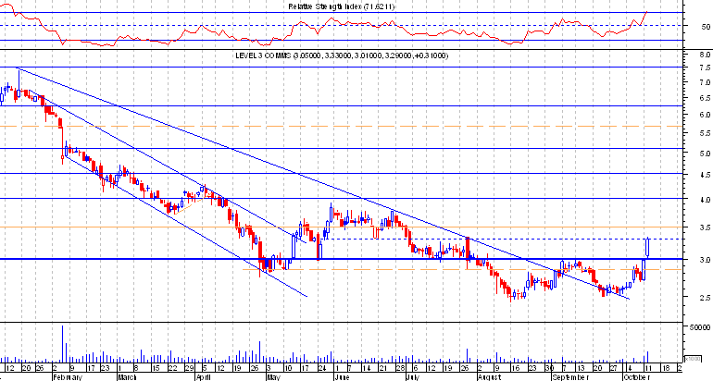Click the 15 date label in March
713x381 pixels.
point(156,368)
